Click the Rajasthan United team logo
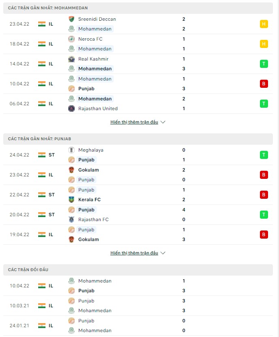 (x=71, y=109)
